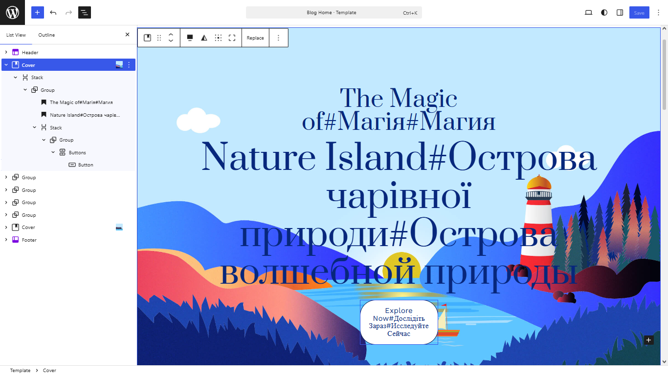Screen dimensions: 668x375
Task: Move the Cover block up
Action: pyautogui.click(x=171, y=35)
